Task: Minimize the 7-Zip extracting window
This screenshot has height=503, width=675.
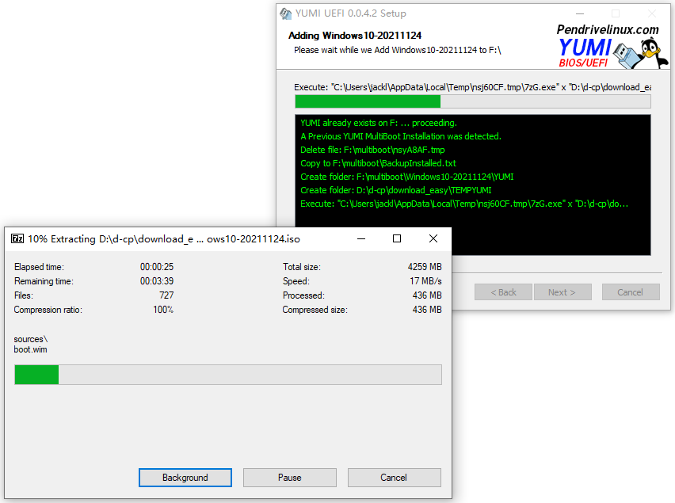Action: [361, 238]
